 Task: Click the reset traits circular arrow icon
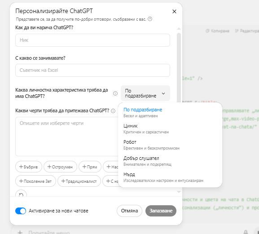pyautogui.click(x=21, y=194)
